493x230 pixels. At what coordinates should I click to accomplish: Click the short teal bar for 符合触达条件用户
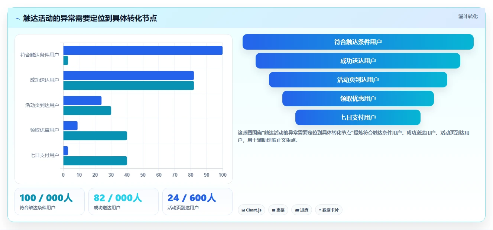[x=66, y=60]
